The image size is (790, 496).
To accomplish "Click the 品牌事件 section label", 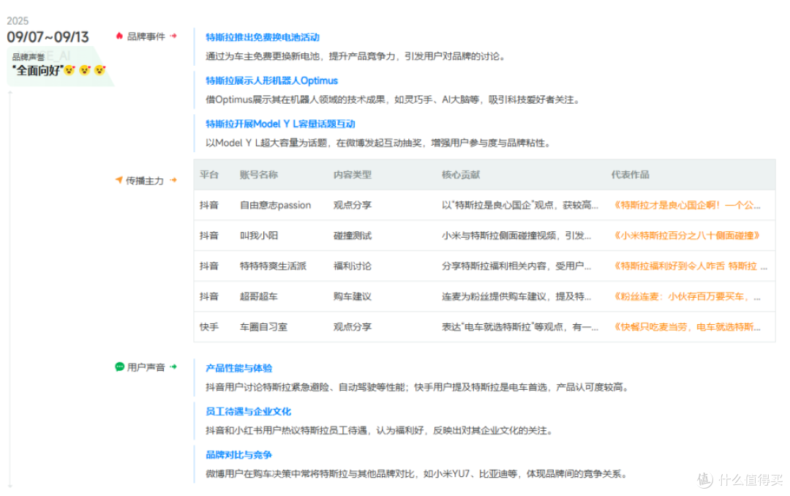I will click(x=146, y=37).
